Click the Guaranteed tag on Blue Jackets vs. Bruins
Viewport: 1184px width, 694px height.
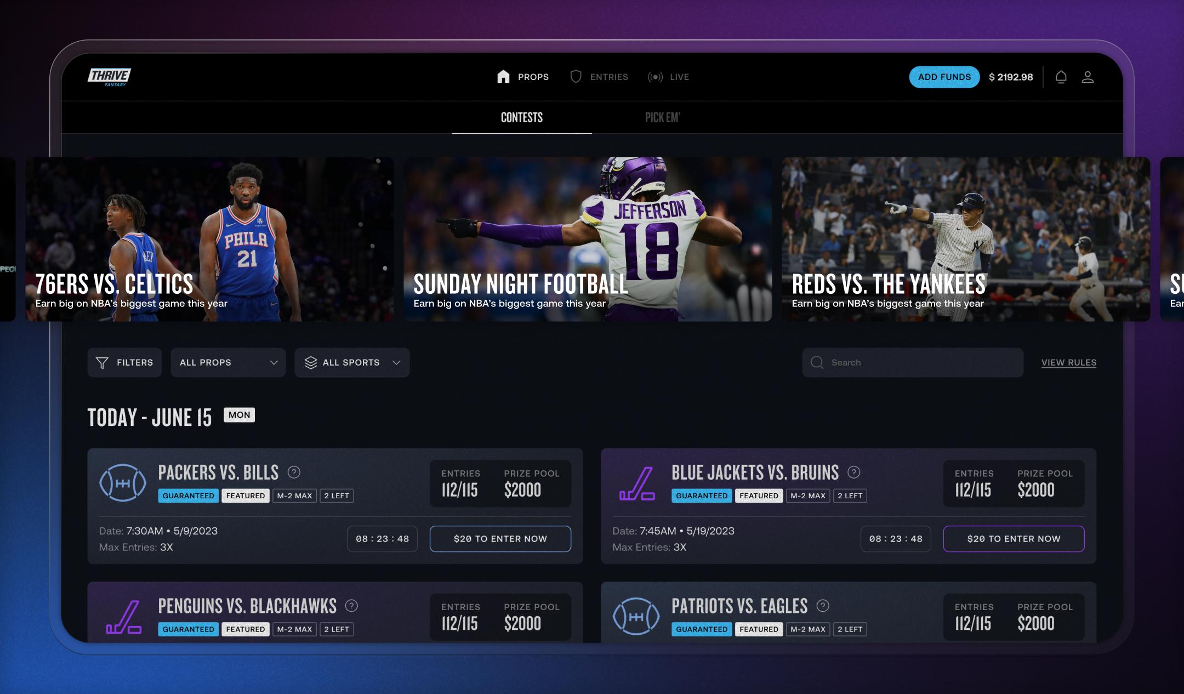tap(702, 496)
